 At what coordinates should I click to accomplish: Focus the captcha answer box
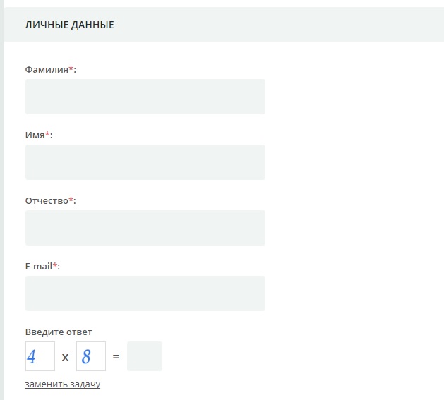pos(144,356)
